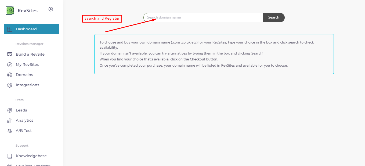The width and height of the screenshot is (365, 166).
Task: Click the RevSites brand name text
Action: click(x=28, y=11)
